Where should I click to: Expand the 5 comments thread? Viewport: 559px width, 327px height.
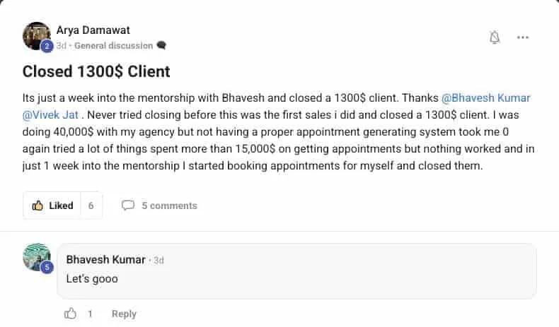[169, 206]
